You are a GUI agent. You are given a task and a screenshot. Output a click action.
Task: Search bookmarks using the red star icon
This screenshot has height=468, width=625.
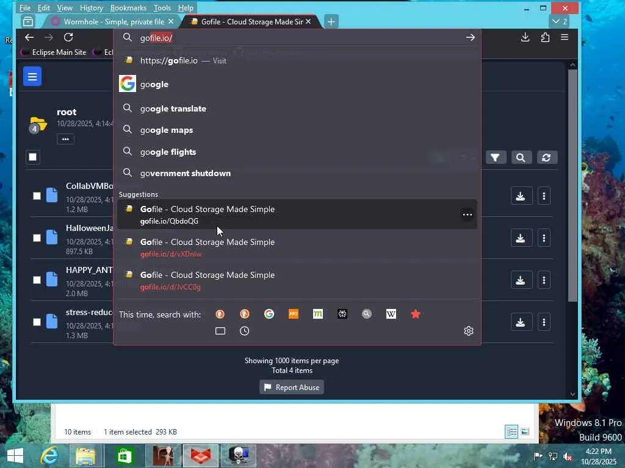[415, 314]
